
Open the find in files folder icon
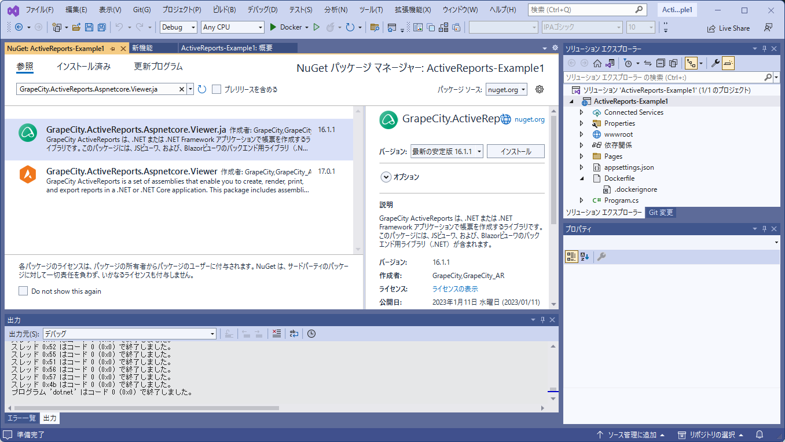375,27
